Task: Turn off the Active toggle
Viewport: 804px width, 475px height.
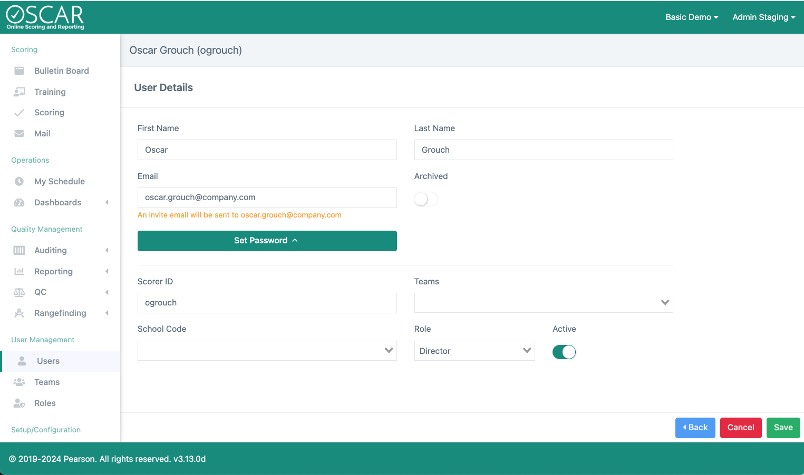Action: tap(564, 352)
